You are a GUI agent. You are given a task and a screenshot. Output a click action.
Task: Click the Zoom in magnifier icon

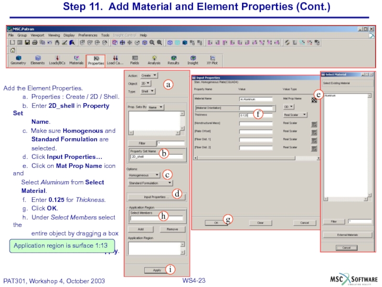pyautogui.click(x=159, y=43)
